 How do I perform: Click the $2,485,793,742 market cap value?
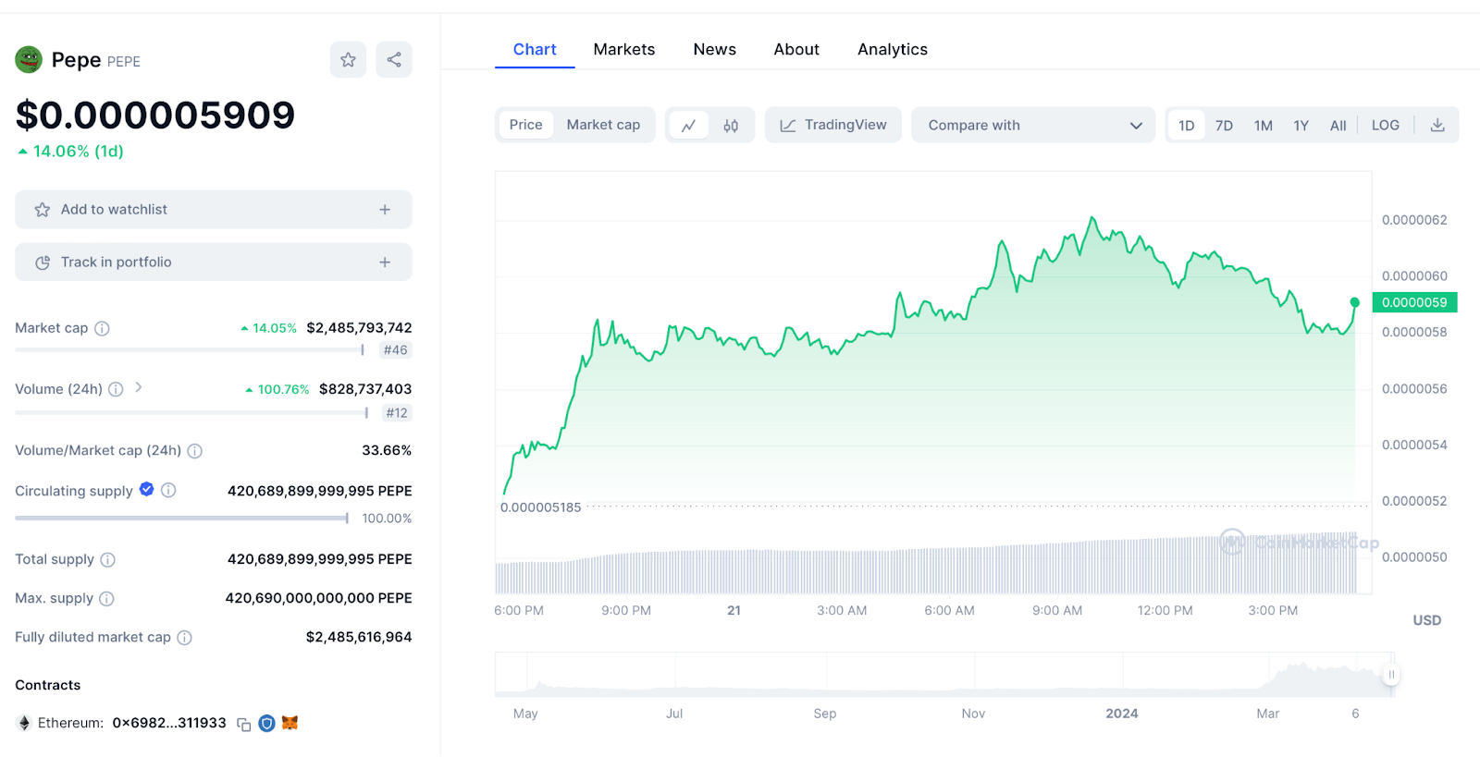[359, 328]
